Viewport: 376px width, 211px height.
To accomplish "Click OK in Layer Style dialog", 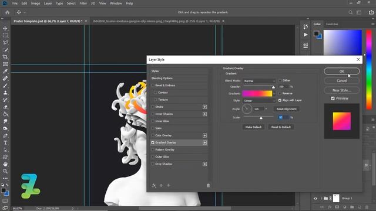I will 342,72.
